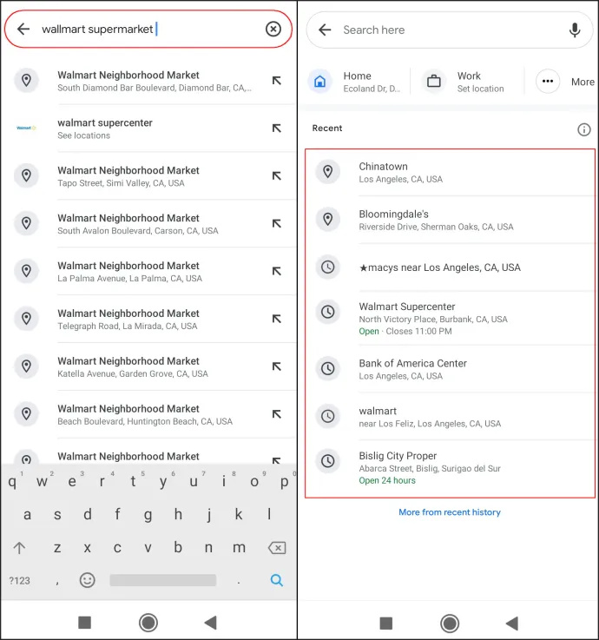Open info icon beside Recent heading
This screenshot has width=599, height=640.
click(x=584, y=129)
